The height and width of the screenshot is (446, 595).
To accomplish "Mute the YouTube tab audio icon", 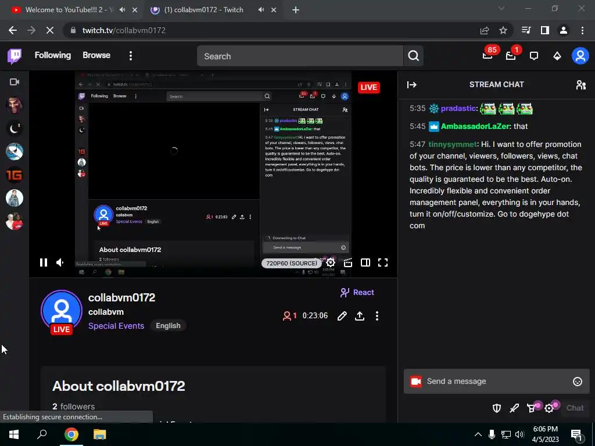I will pos(122,10).
